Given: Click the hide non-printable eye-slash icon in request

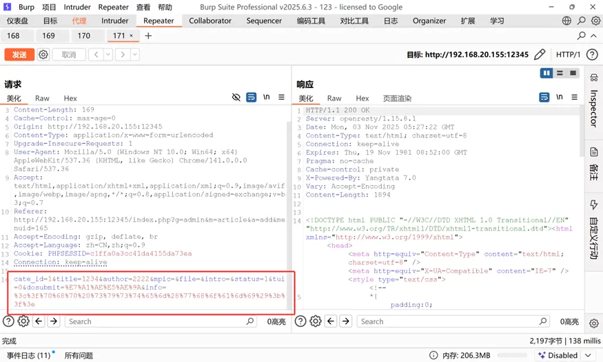Looking at the screenshot, I should click(x=236, y=98).
